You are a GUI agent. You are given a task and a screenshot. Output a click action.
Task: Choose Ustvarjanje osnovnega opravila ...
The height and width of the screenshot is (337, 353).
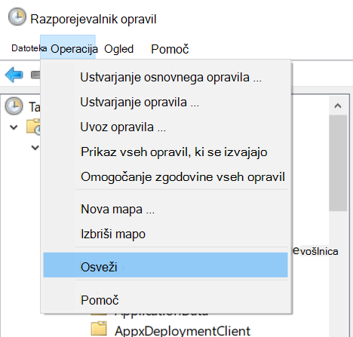165,77
